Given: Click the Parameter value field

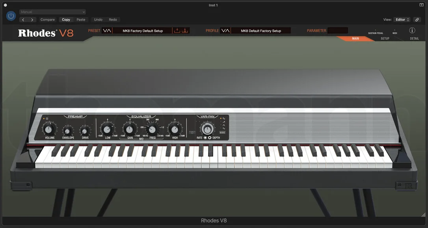Looking at the screenshot, I should [338, 31].
